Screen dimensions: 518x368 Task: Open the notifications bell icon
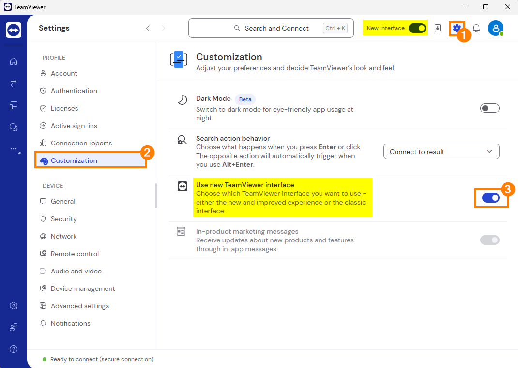(476, 28)
